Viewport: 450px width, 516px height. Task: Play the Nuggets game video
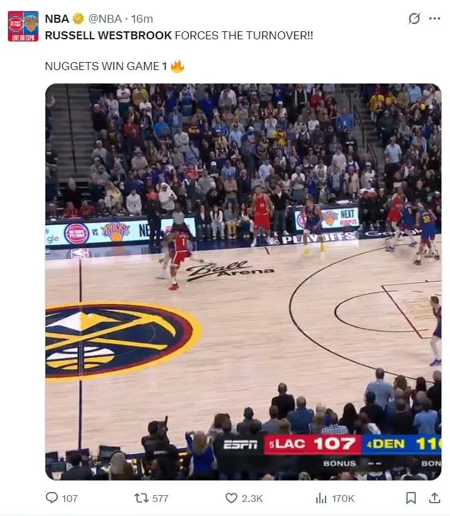tap(243, 282)
